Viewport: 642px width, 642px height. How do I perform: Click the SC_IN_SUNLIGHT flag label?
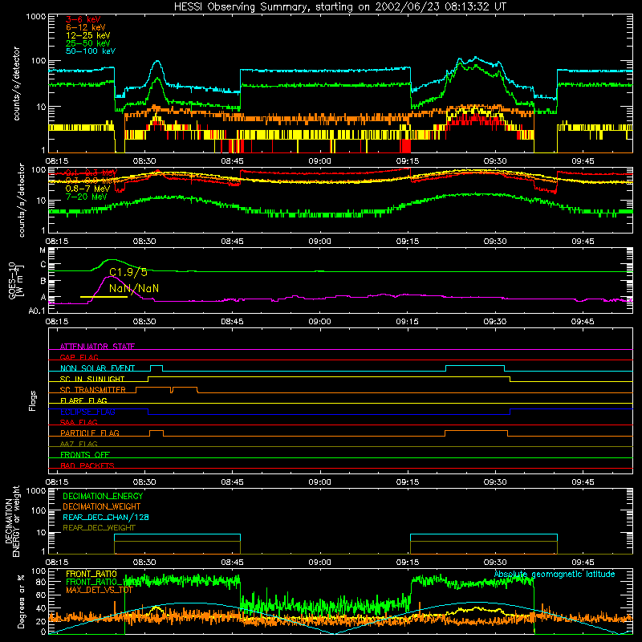(x=92, y=379)
